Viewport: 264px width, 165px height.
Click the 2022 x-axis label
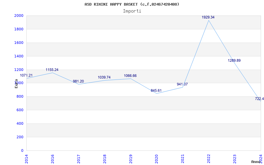pyautogui.click(x=209, y=159)
